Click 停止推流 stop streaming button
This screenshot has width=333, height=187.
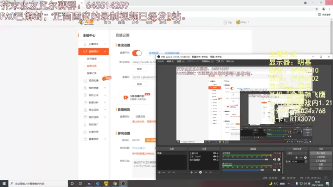[x=321, y=153]
